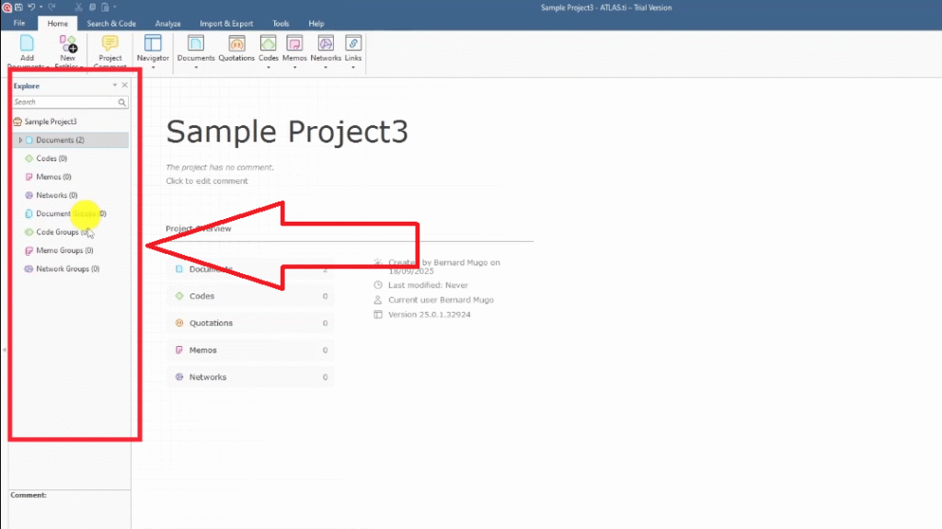Open the Project Comment editor icon
The height and width of the screenshot is (529, 942).
(110, 44)
